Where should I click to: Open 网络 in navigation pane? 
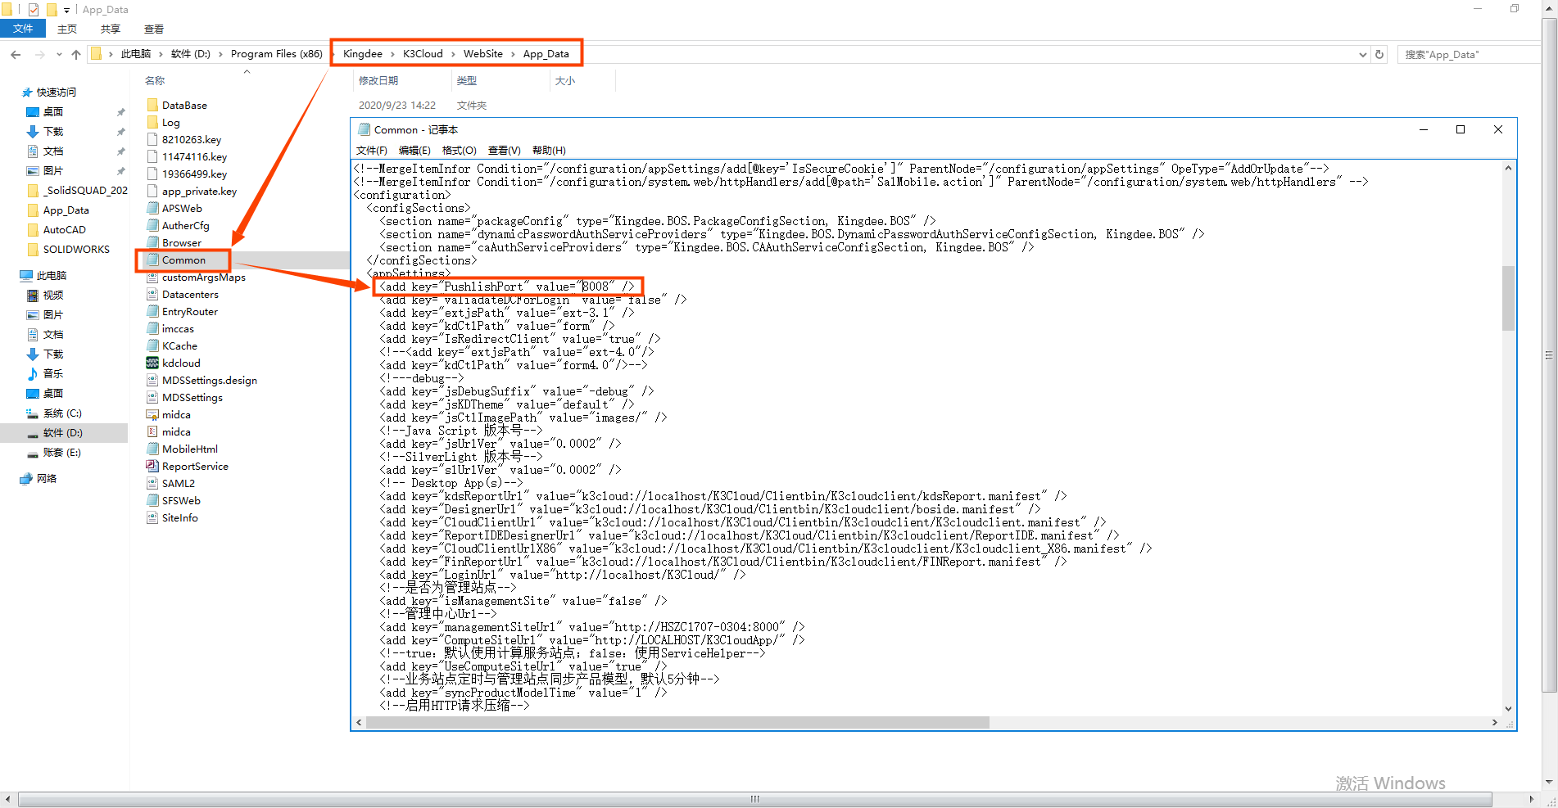pos(47,478)
